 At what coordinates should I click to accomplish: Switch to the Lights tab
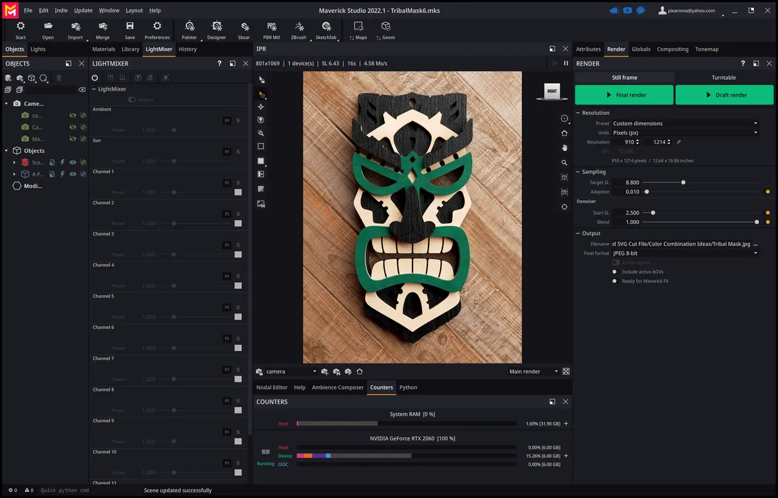pyautogui.click(x=38, y=49)
